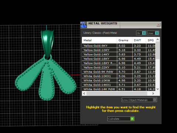Select the Yellow Gold:9KY row

click(x=119, y=46)
